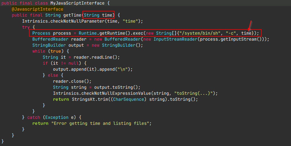Click the 'StringBuilder output' declaration
This screenshot has height=146, width=291.
[x=58, y=45]
